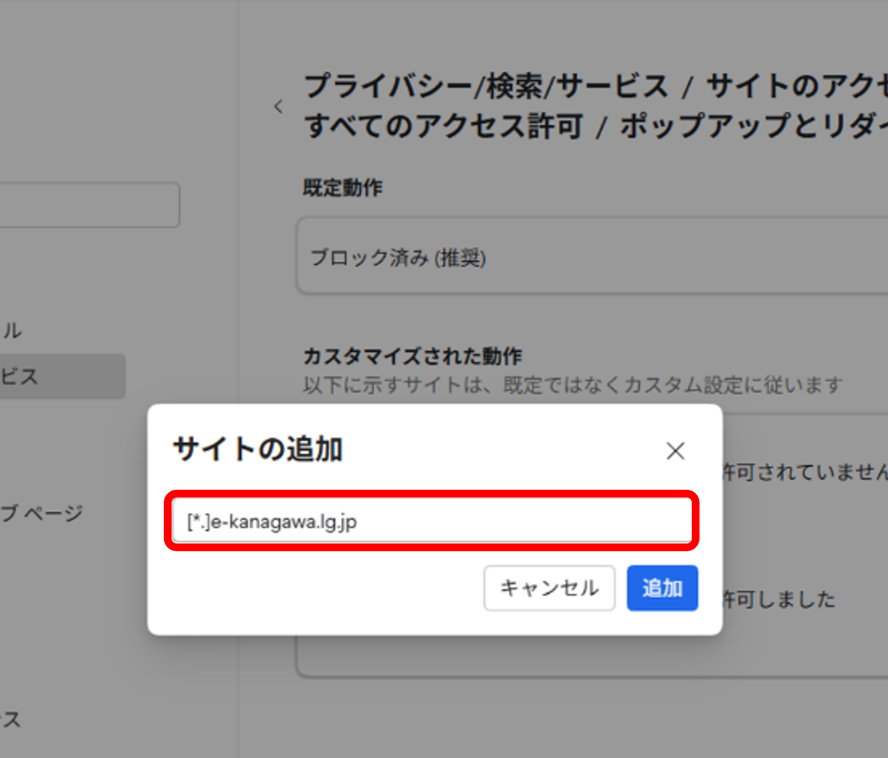Viewport: 888px width, 758px height.
Task: Click the back chevron beside breadcrumb
Action: (x=279, y=106)
